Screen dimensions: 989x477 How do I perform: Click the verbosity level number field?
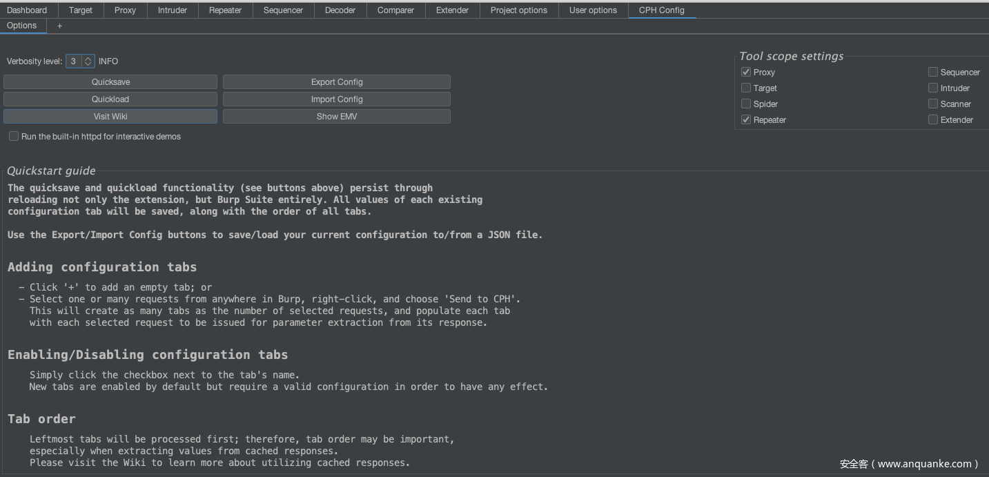pos(74,61)
